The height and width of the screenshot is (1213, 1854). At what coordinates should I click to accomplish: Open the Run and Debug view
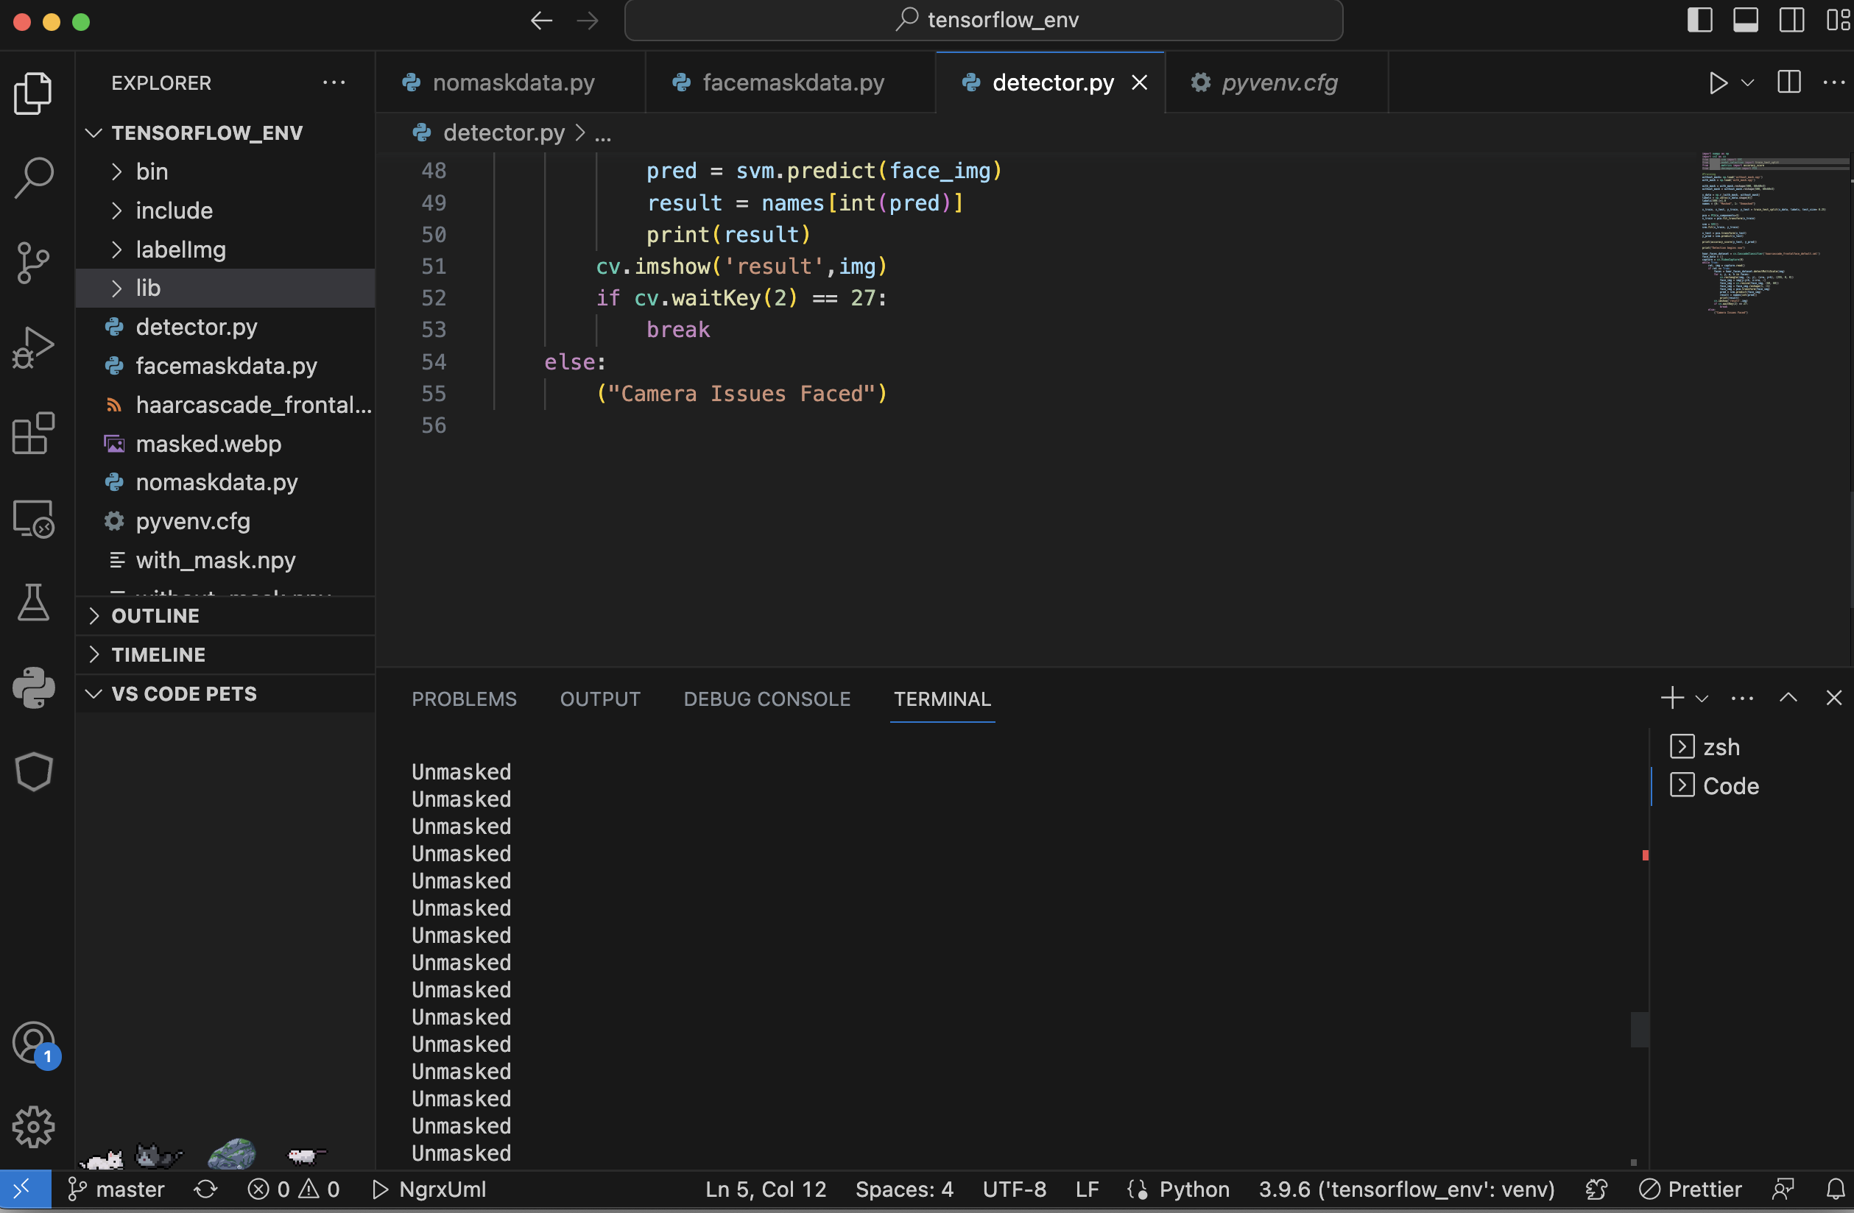click(32, 348)
